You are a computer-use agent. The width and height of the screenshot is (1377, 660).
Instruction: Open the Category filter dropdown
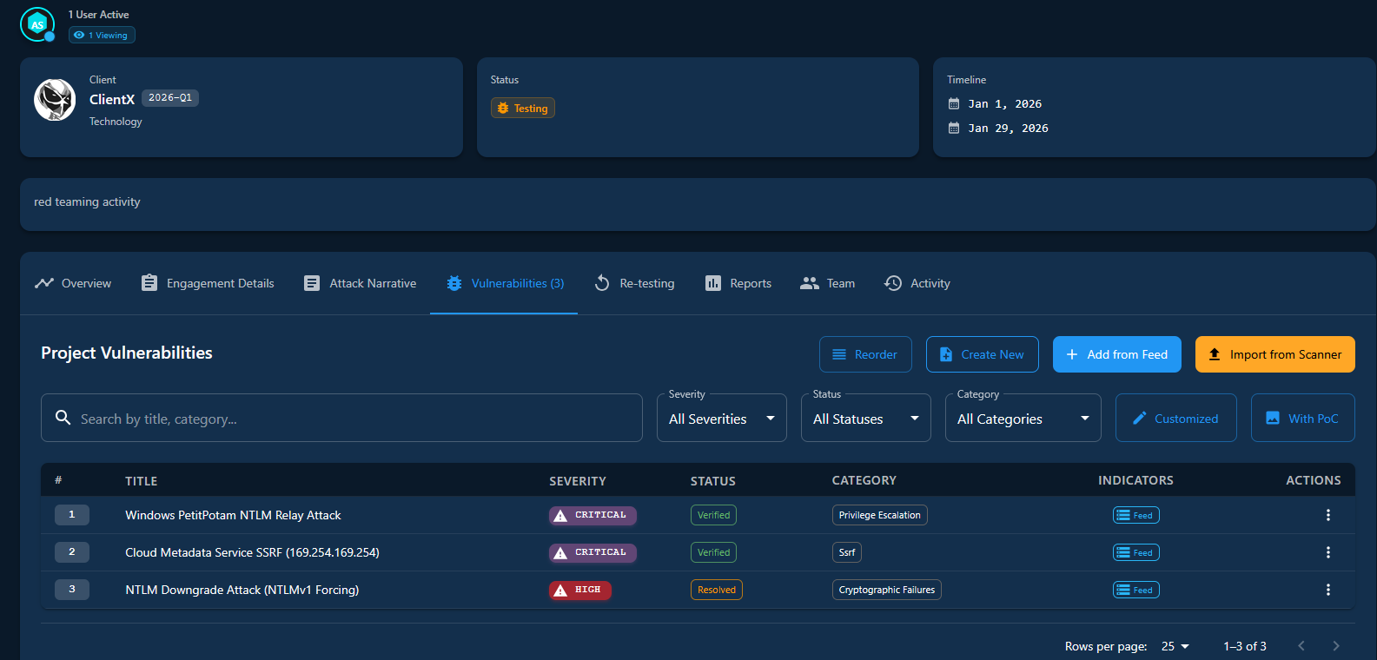[x=1023, y=418]
